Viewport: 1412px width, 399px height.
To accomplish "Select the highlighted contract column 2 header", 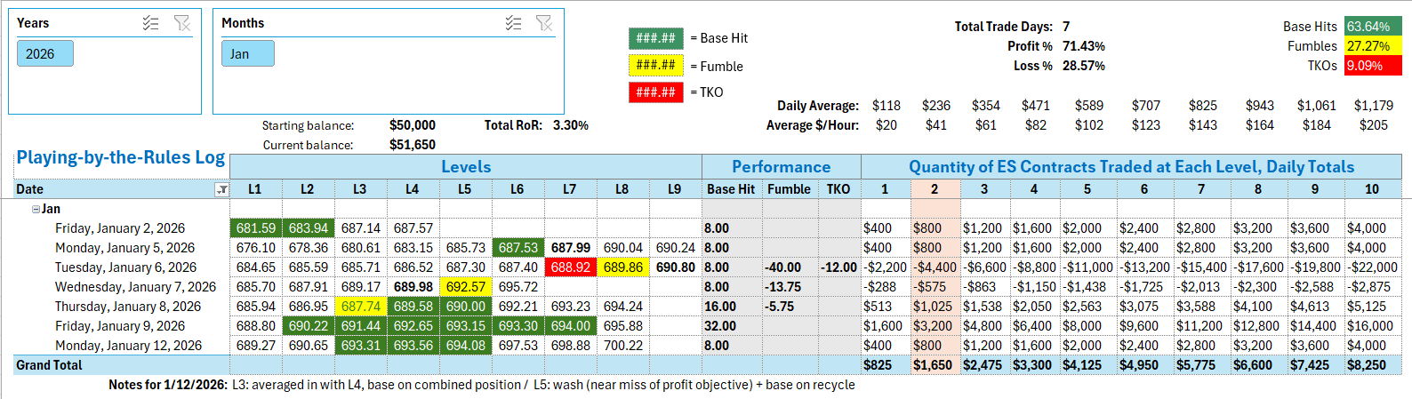I will (x=935, y=189).
